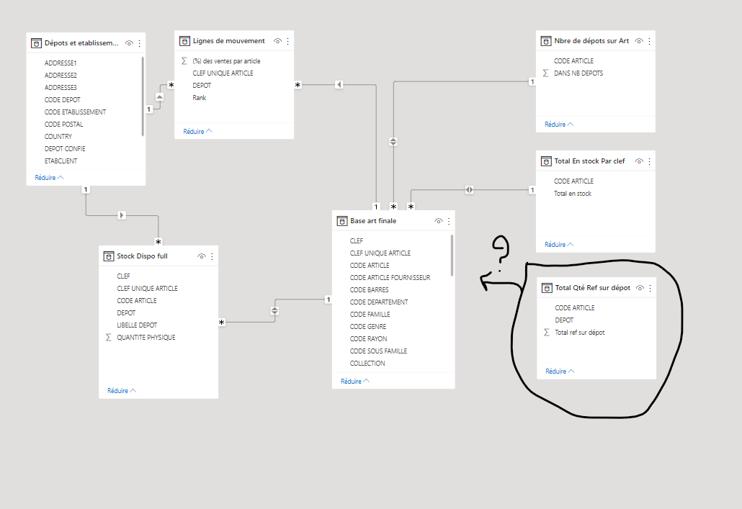
Task: Click the Total Qté Ref sur dépot table icon
Action: (x=547, y=288)
